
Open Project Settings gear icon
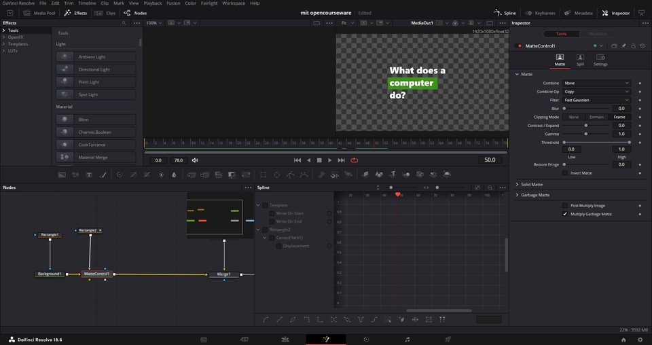click(640, 340)
